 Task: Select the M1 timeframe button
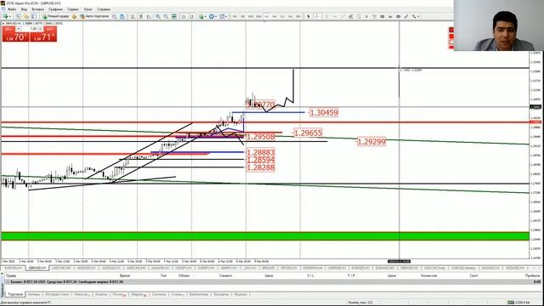235,16
